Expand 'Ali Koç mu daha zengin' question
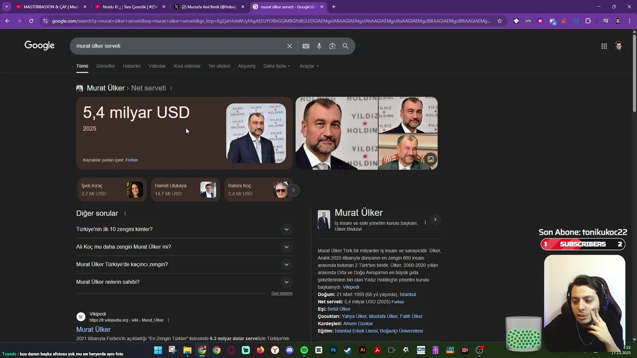The height and width of the screenshot is (358, 637). [x=184, y=247]
